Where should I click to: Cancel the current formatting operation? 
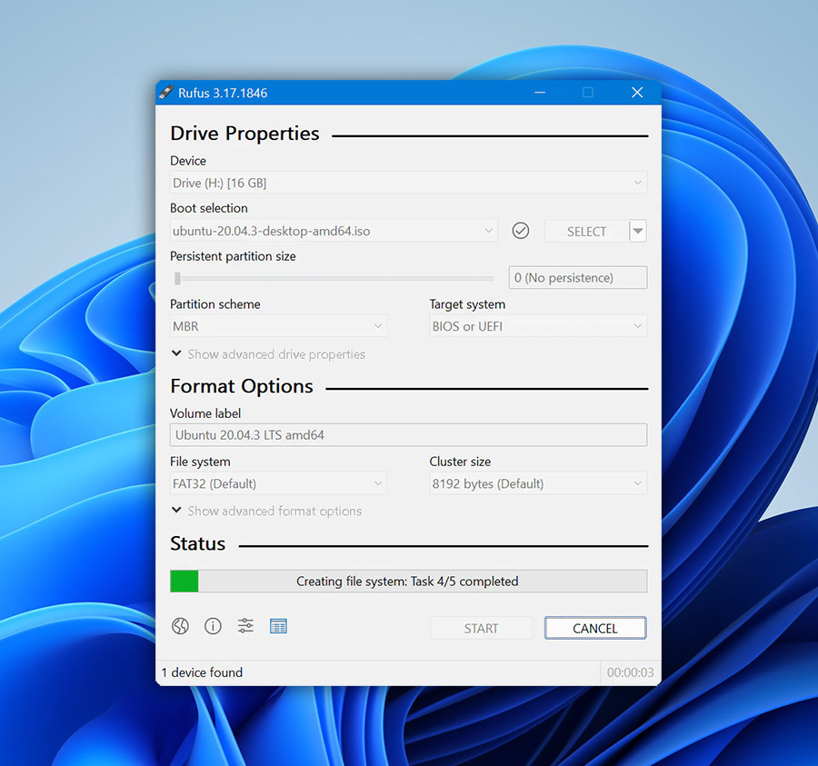[x=595, y=628]
